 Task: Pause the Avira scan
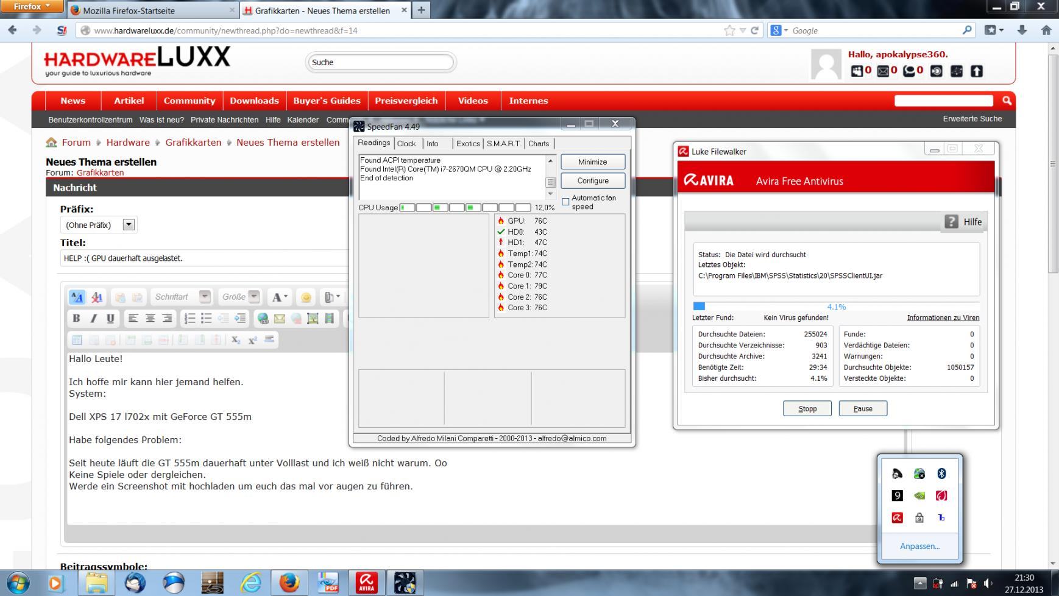point(863,408)
